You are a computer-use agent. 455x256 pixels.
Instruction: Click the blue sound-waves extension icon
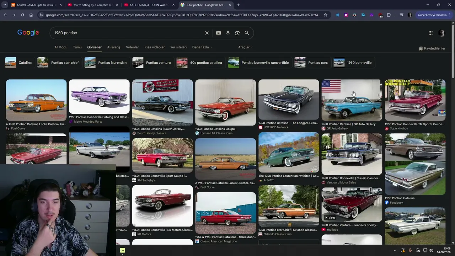[337, 15]
